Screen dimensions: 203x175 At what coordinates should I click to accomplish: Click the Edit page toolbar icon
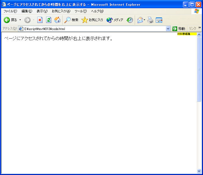pos(159,20)
